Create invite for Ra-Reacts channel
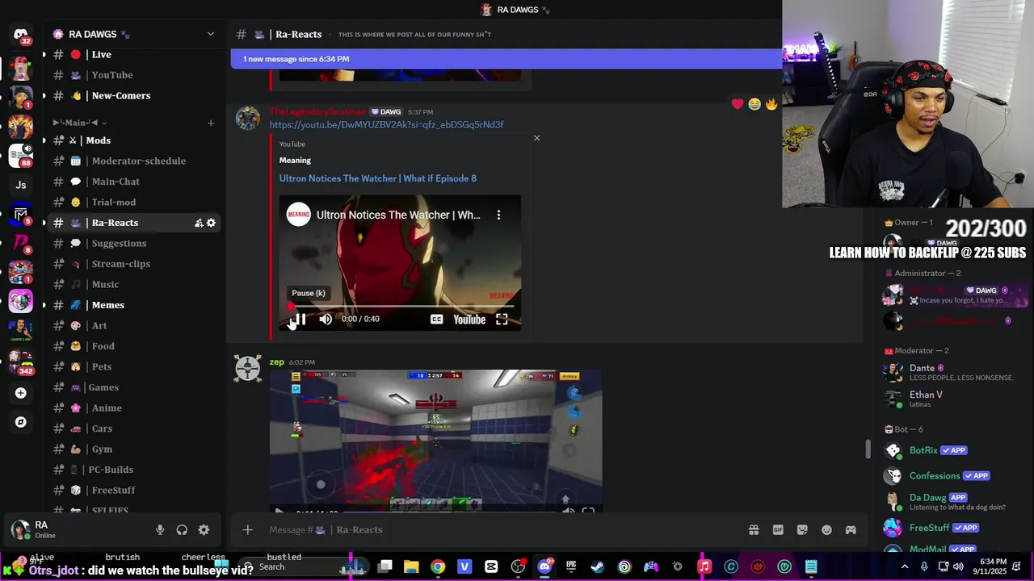The height and width of the screenshot is (581, 1034). [199, 223]
